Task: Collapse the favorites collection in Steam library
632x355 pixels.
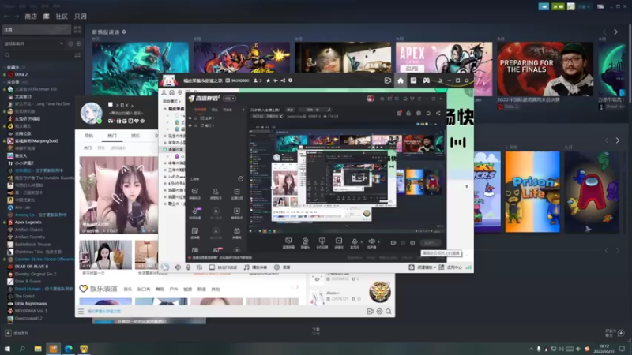Action: 5,67
